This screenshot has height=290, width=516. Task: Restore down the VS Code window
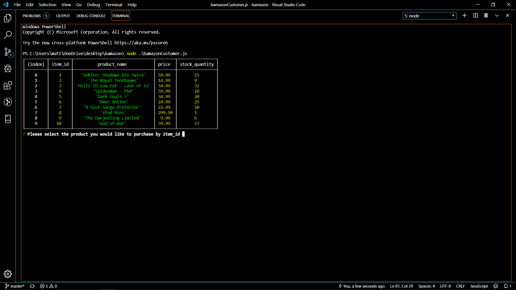[x=493, y=5]
